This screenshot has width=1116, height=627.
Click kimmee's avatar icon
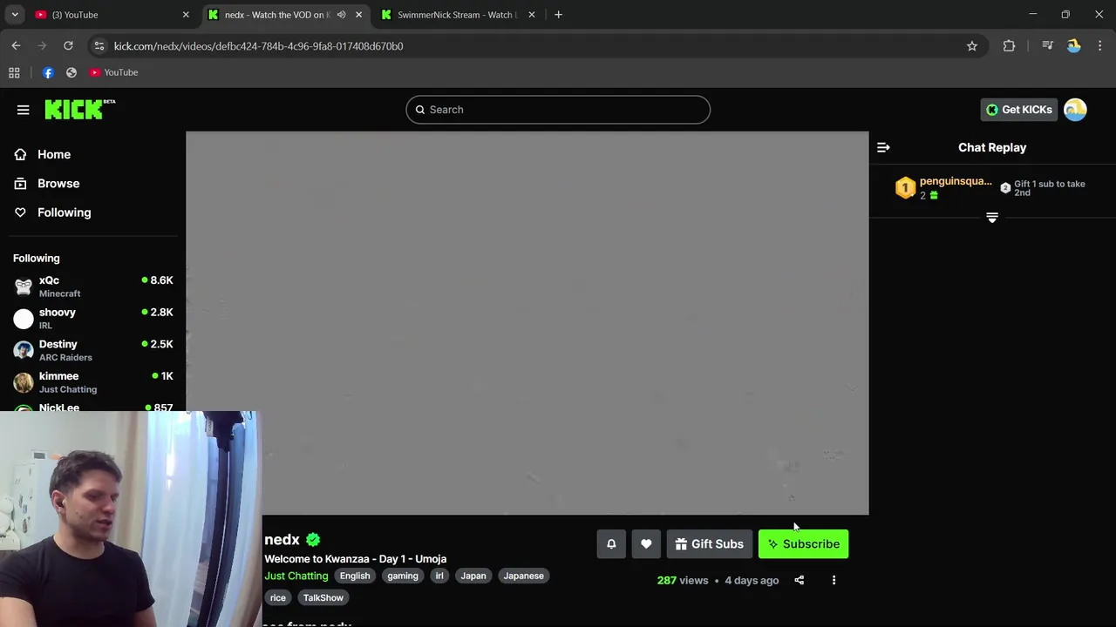[x=24, y=382]
